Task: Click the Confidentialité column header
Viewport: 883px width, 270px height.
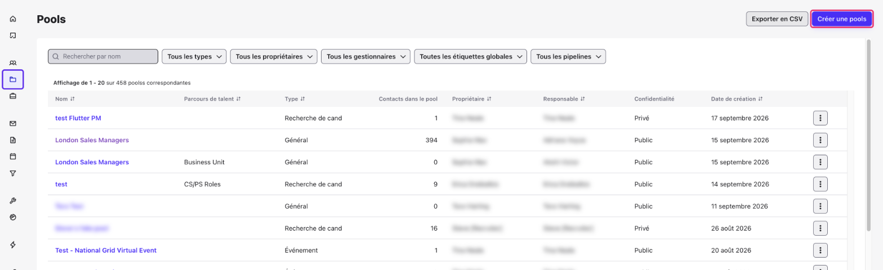Action: tap(654, 99)
